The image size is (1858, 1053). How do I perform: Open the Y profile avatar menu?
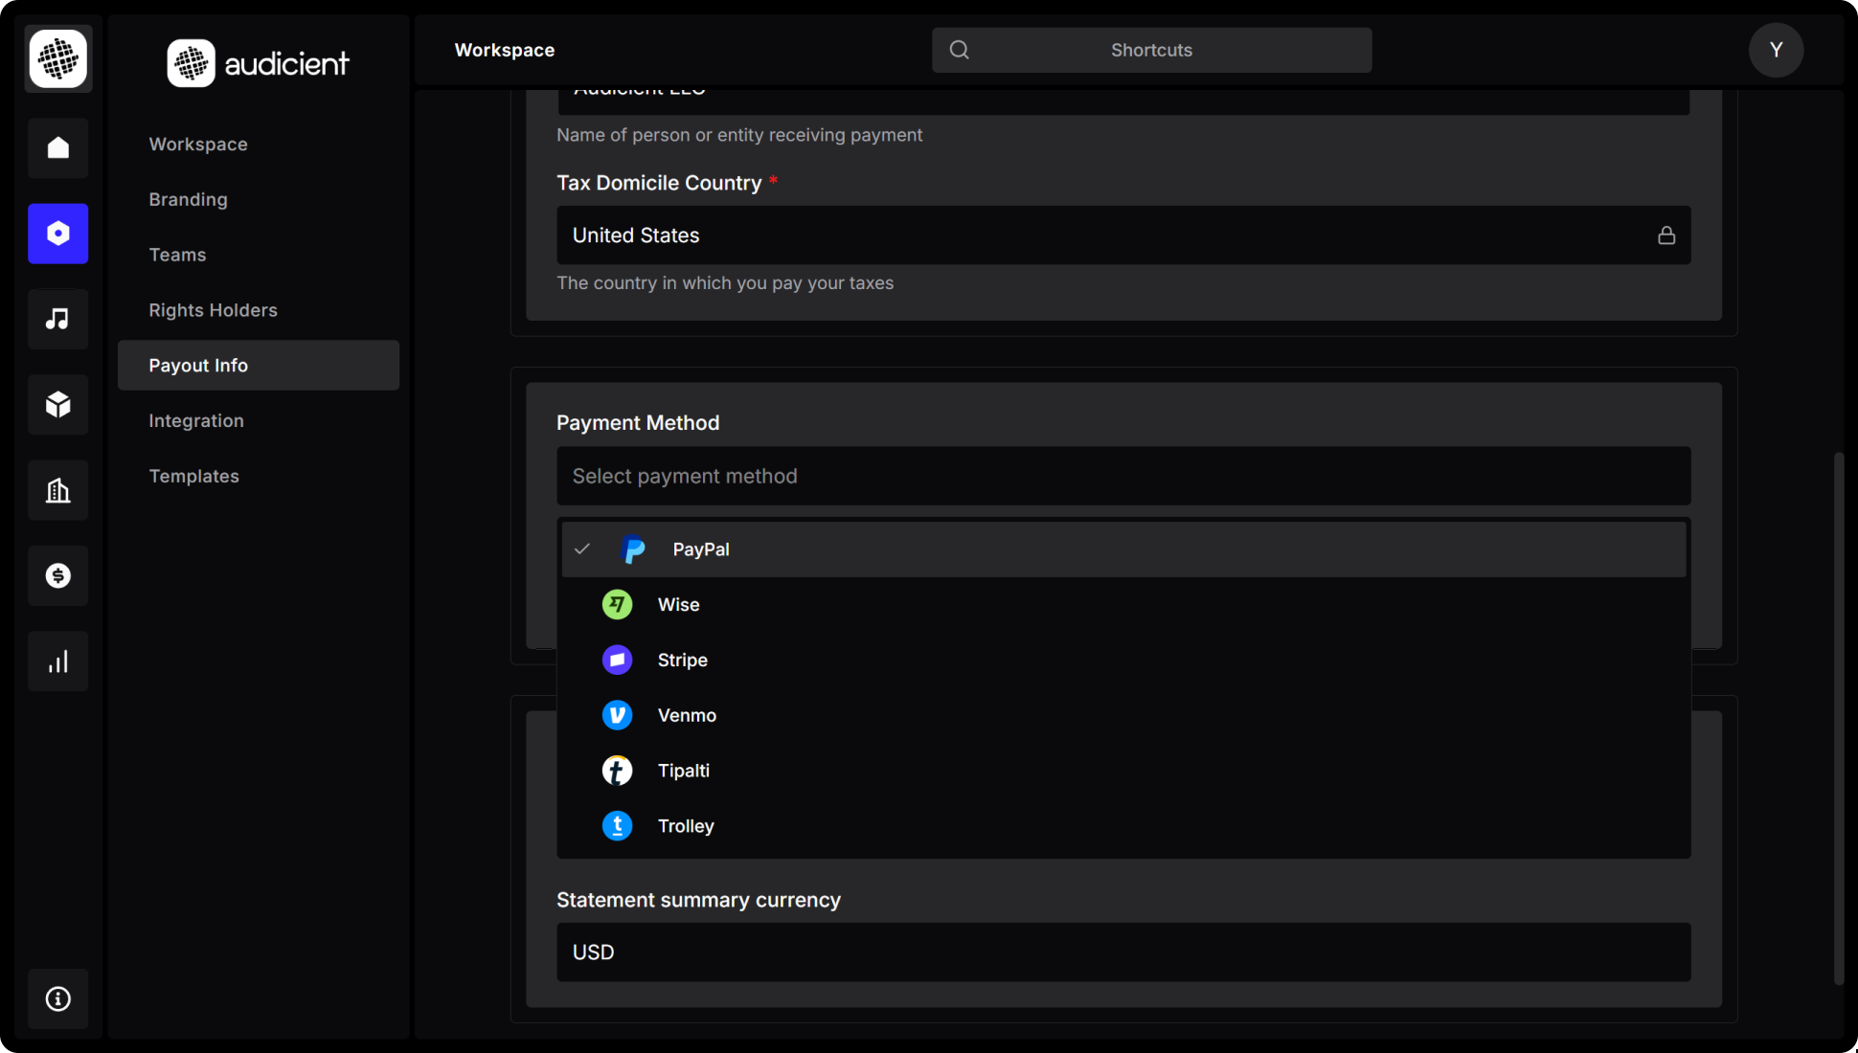point(1776,50)
